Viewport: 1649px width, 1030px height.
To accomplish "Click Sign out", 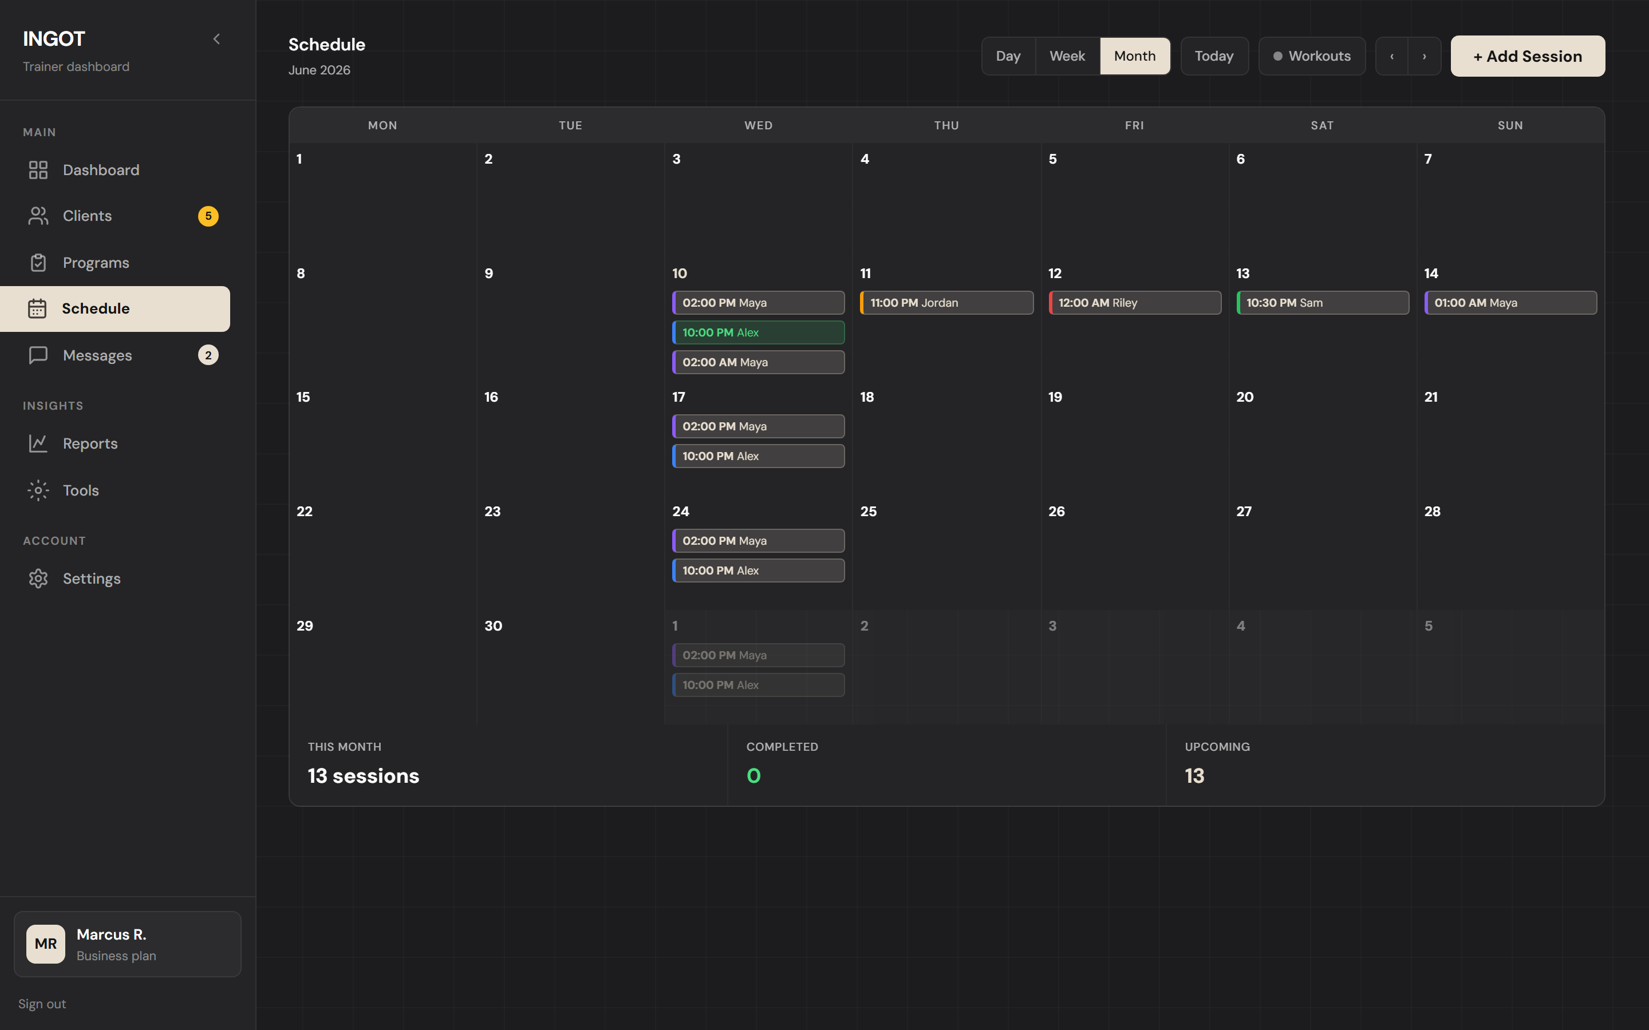I will 42,1004.
